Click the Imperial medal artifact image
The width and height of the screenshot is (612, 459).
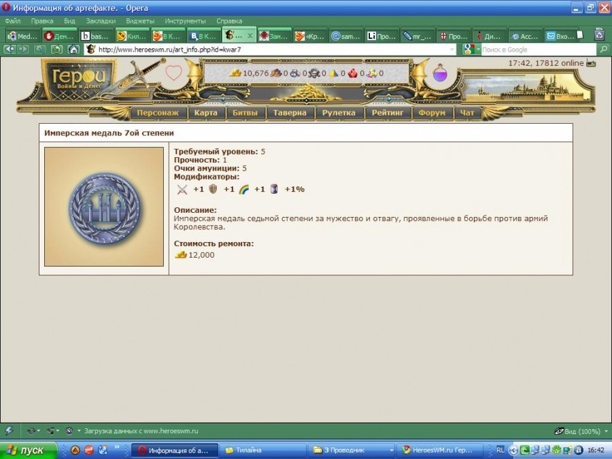coord(104,207)
